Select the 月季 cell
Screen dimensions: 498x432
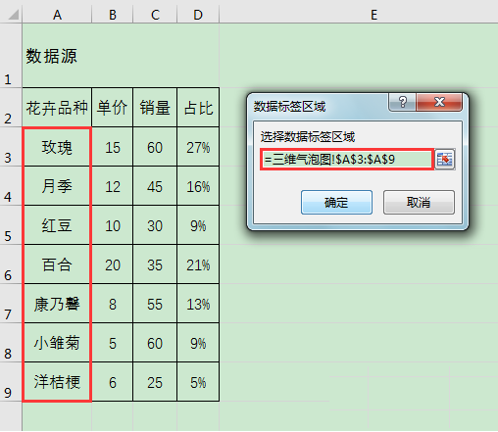click(x=57, y=186)
